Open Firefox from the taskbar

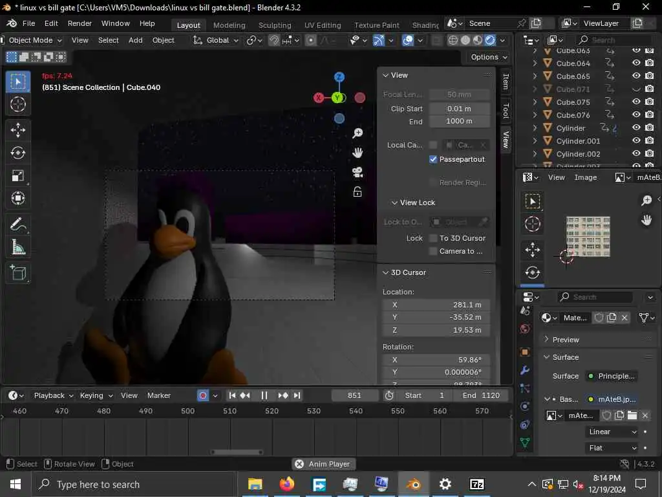(x=286, y=484)
